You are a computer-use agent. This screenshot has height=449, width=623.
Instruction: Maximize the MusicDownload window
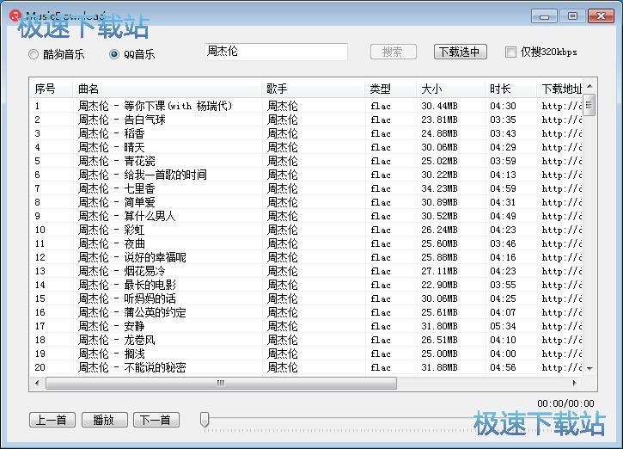point(572,16)
